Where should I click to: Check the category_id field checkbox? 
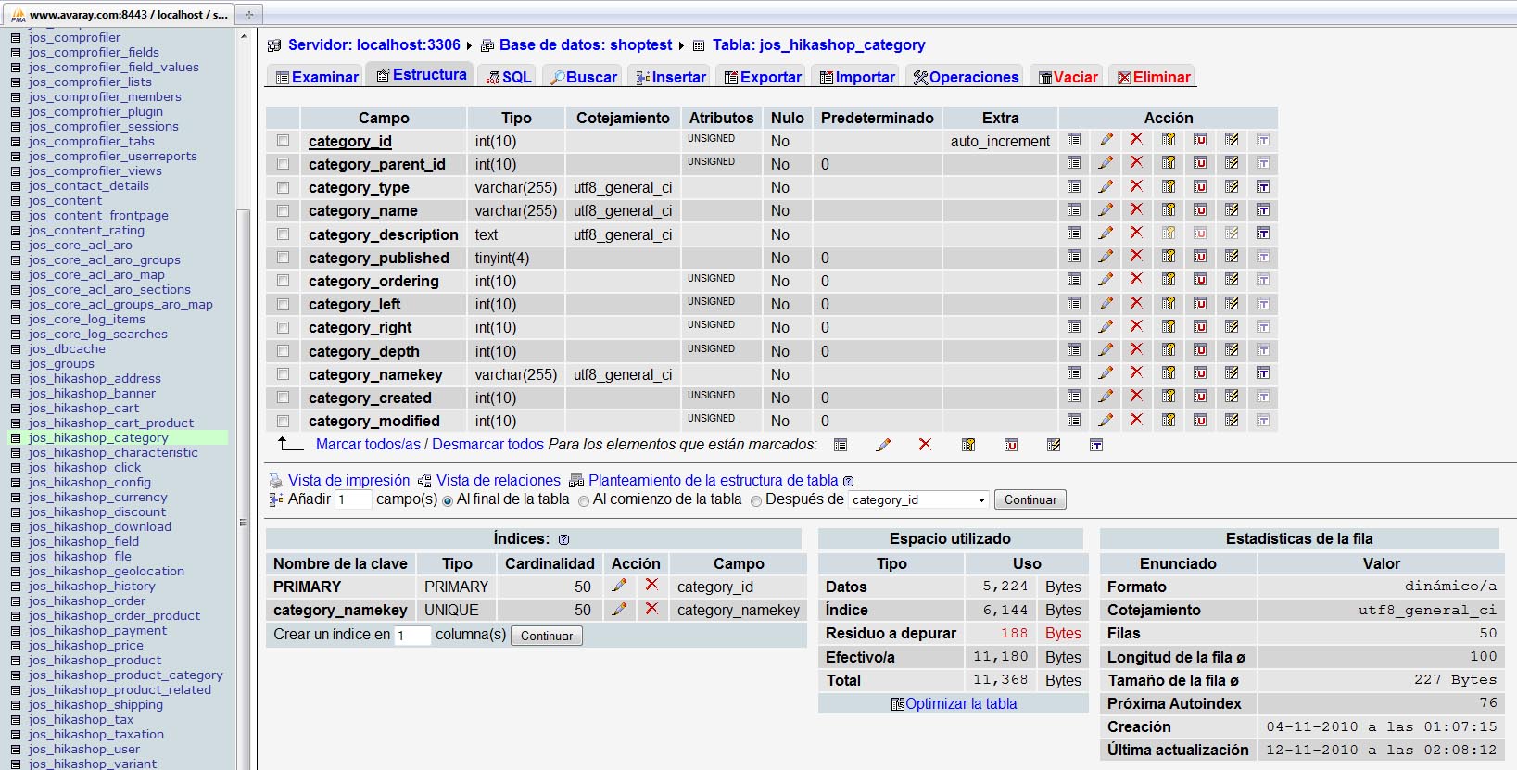click(283, 141)
